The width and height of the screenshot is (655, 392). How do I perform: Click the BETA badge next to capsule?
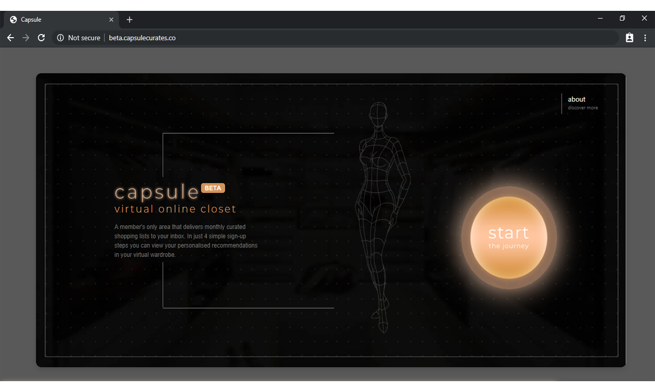212,188
